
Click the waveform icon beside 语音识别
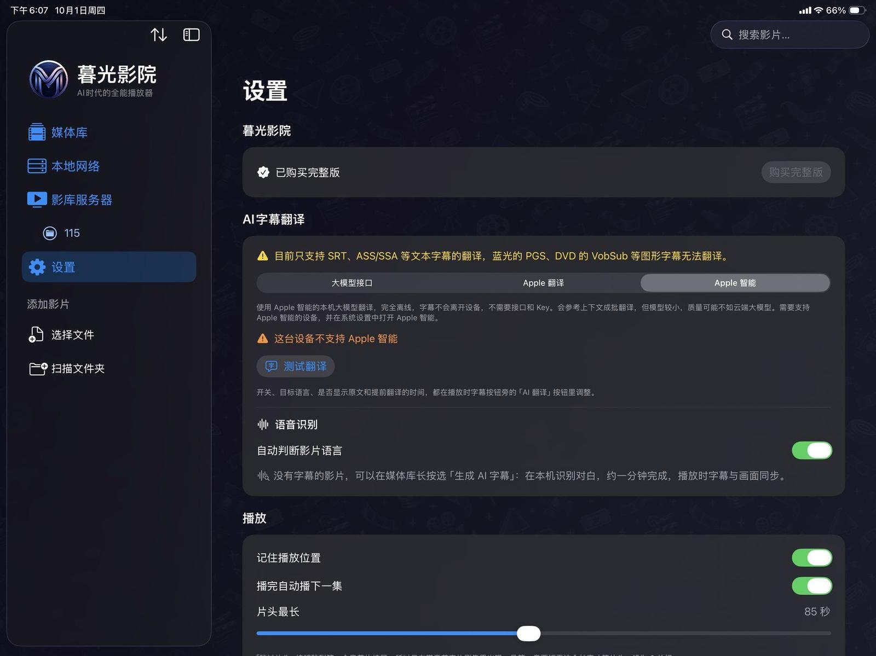pos(263,425)
